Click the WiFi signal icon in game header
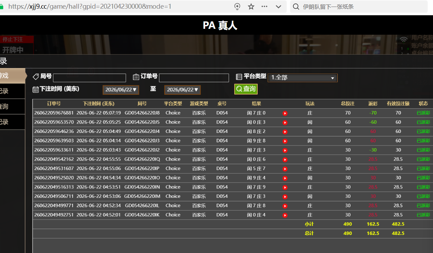433x253 pixels. [x=404, y=39]
